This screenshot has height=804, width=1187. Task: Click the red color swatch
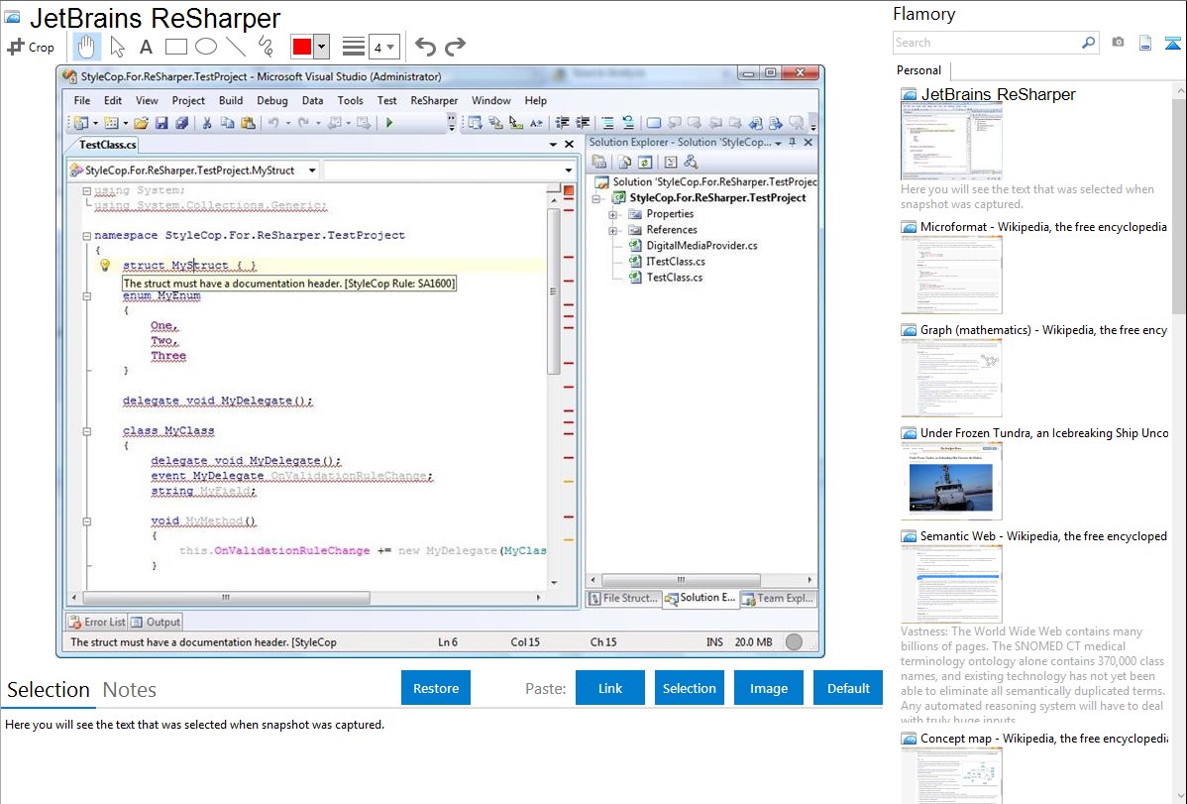click(x=302, y=47)
